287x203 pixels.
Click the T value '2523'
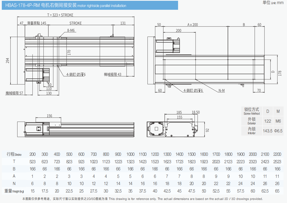[277, 162]
